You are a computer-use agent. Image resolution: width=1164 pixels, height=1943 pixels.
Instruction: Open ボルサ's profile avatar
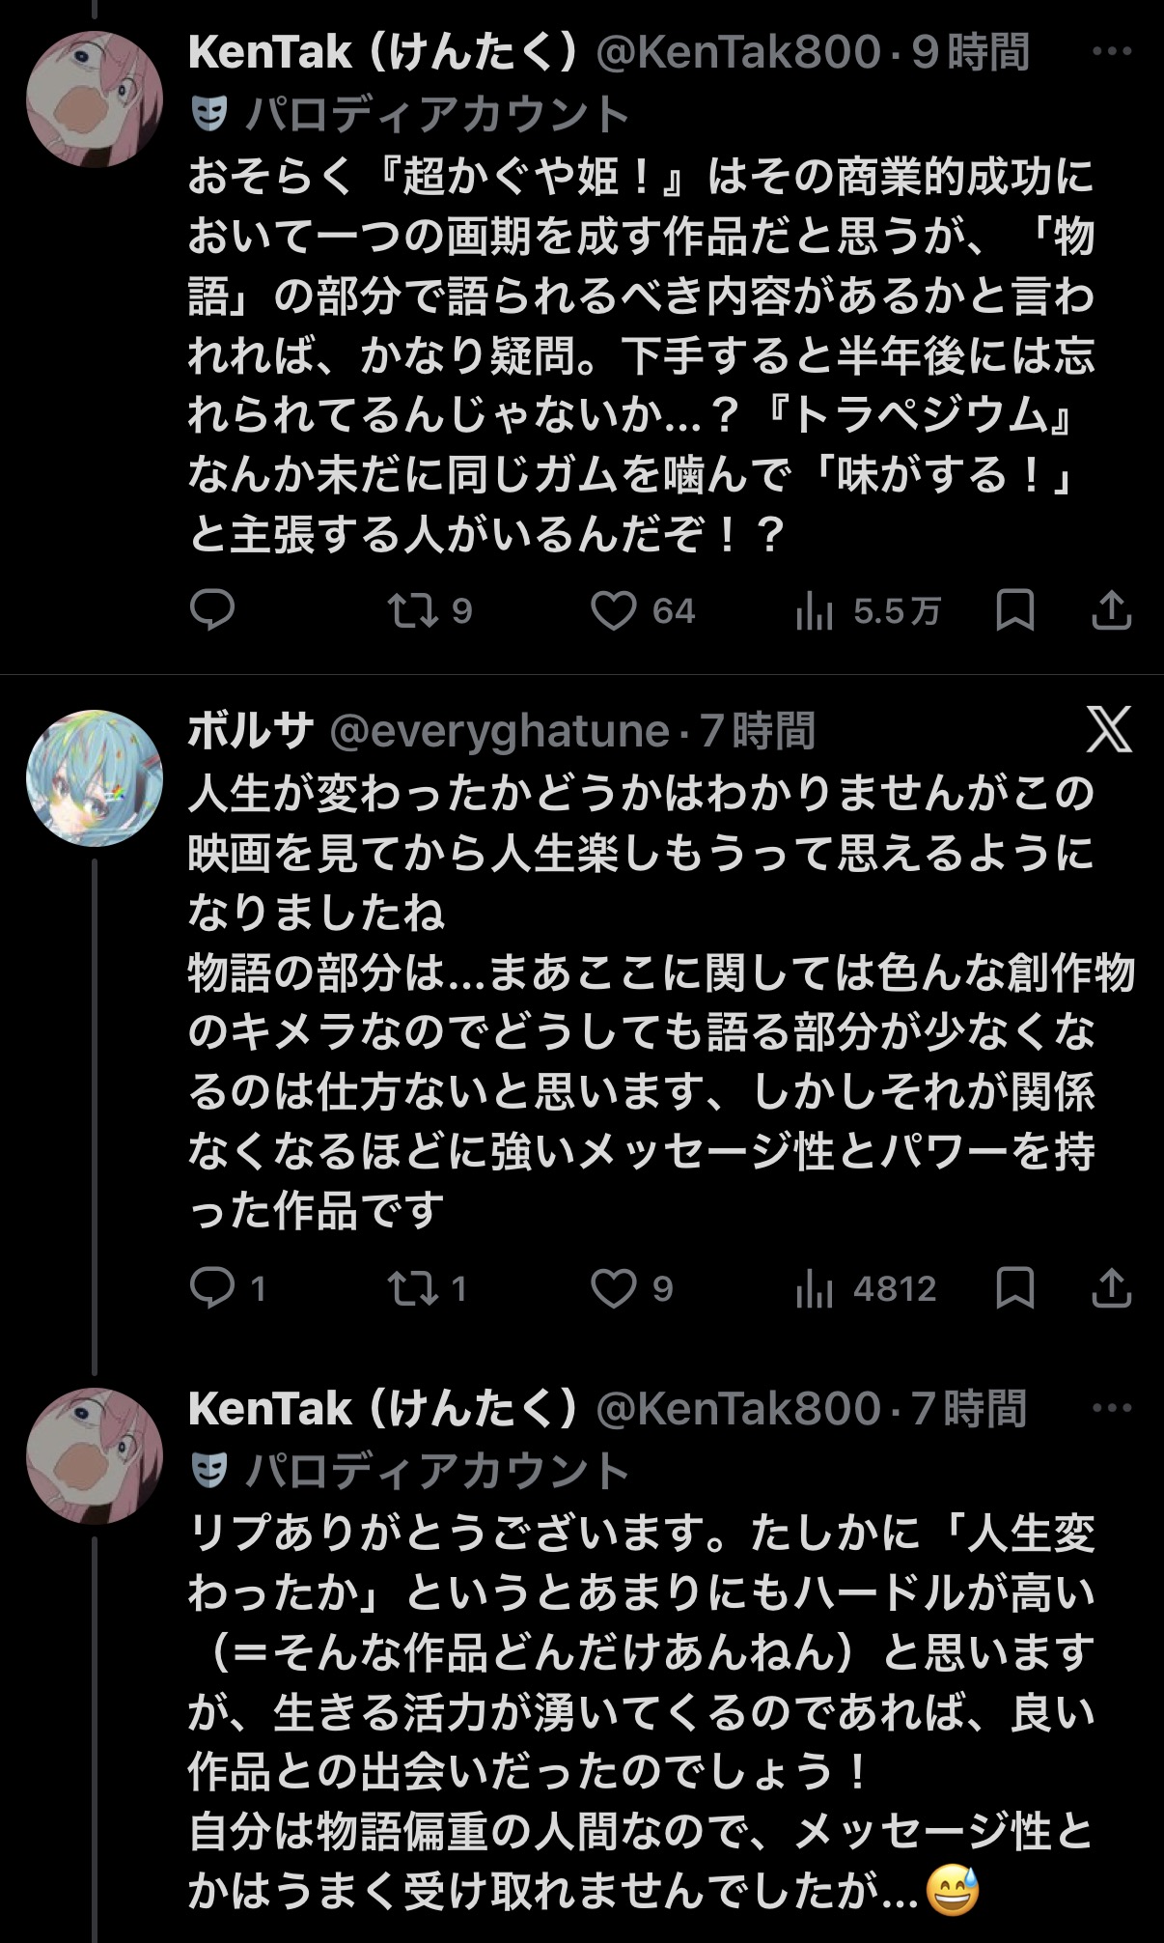click(x=94, y=778)
